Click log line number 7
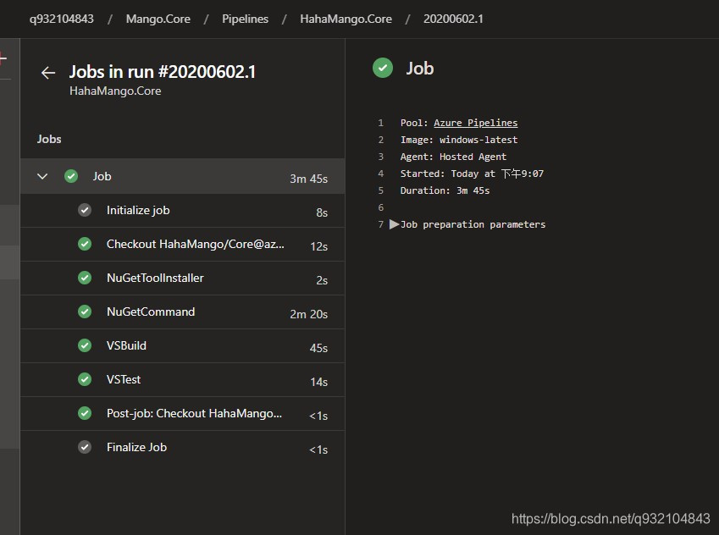Viewport: 719px width, 535px height. (x=380, y=224)
